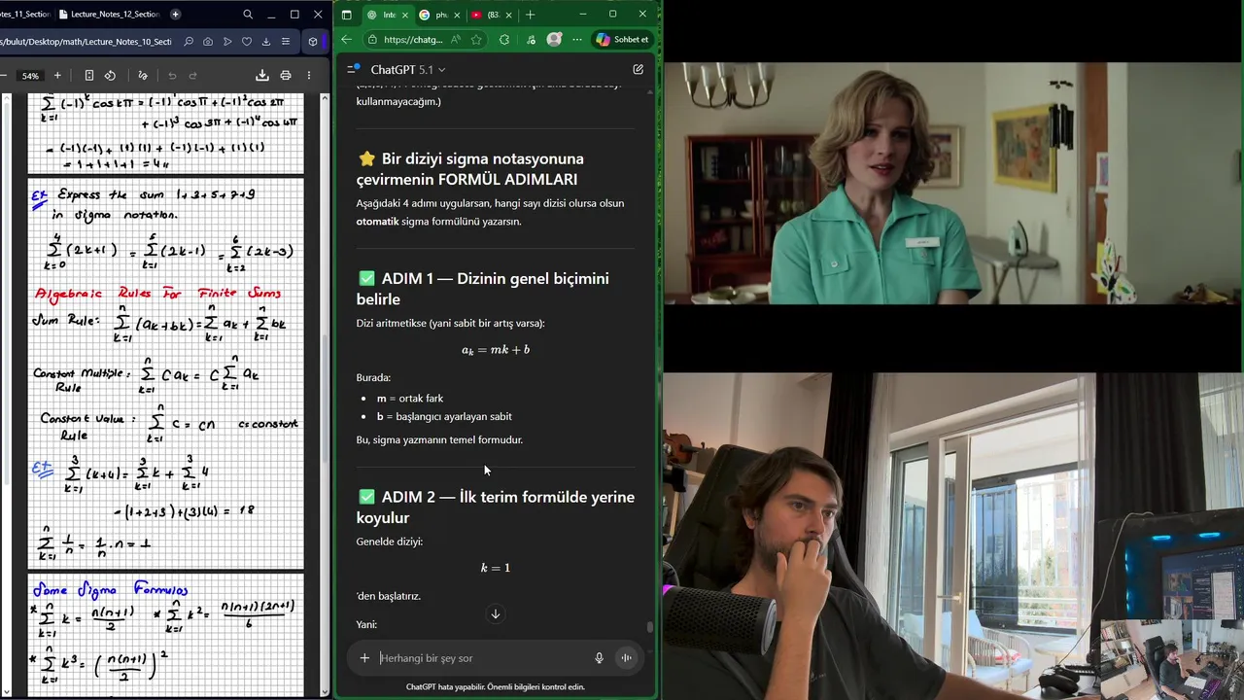The width and height of the screenshot is (1244, 700).
Task: Jump to latest message with the down arrow
Action: (x=495, y=613)
